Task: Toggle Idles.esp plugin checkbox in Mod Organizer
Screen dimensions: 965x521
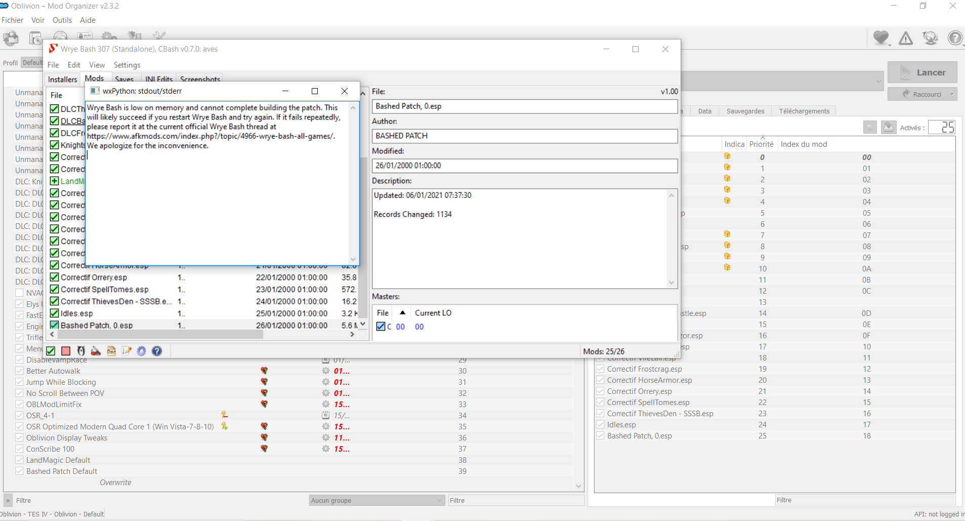Action: (600, 424)
